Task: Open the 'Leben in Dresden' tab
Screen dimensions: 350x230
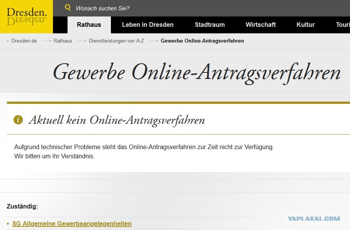Action: point(148,25)
